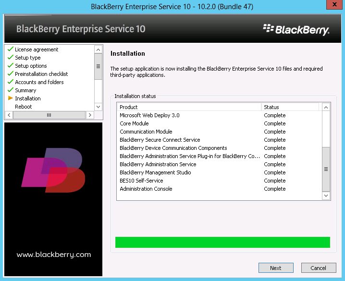Screen dimensions: 345x281
Task: Click Accounts and folders green checkmark
Action: (11, 82)
